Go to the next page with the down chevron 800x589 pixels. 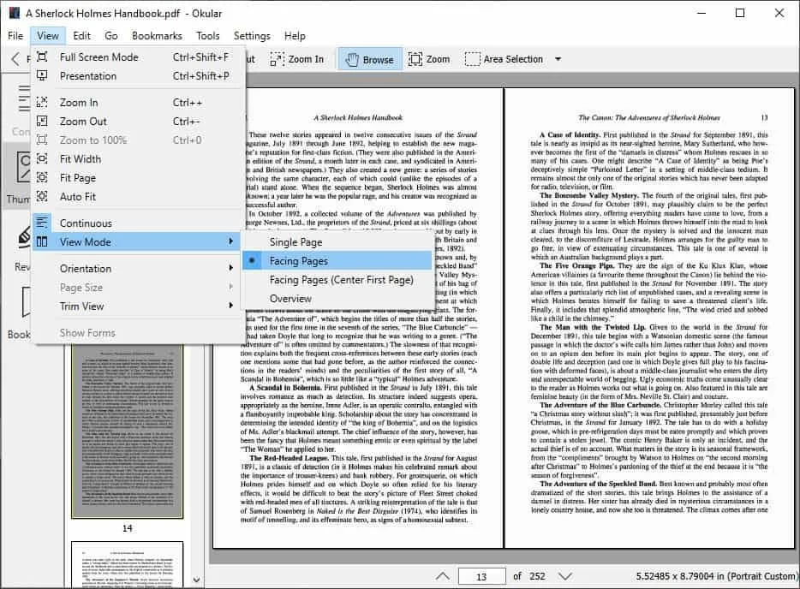point(564,576)
